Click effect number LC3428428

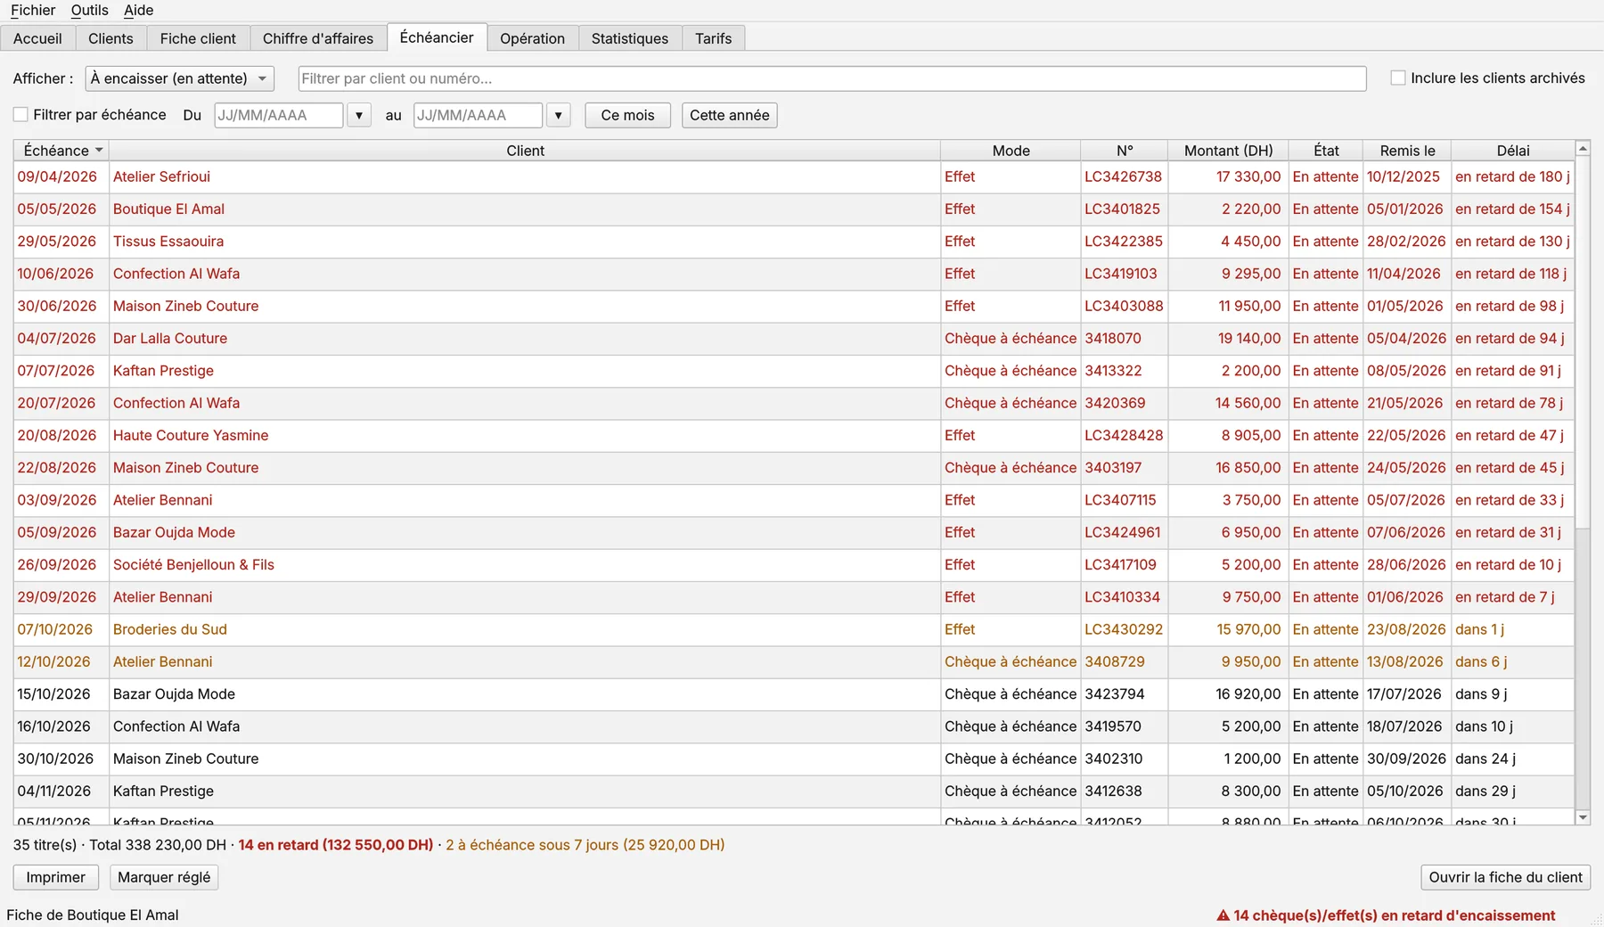(x=1124, y=435)
